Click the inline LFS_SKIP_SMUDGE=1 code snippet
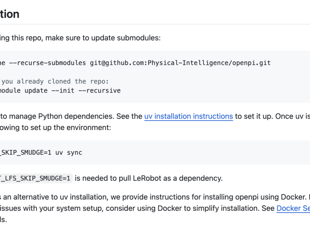310x231 pixels. tap(36, 178)
